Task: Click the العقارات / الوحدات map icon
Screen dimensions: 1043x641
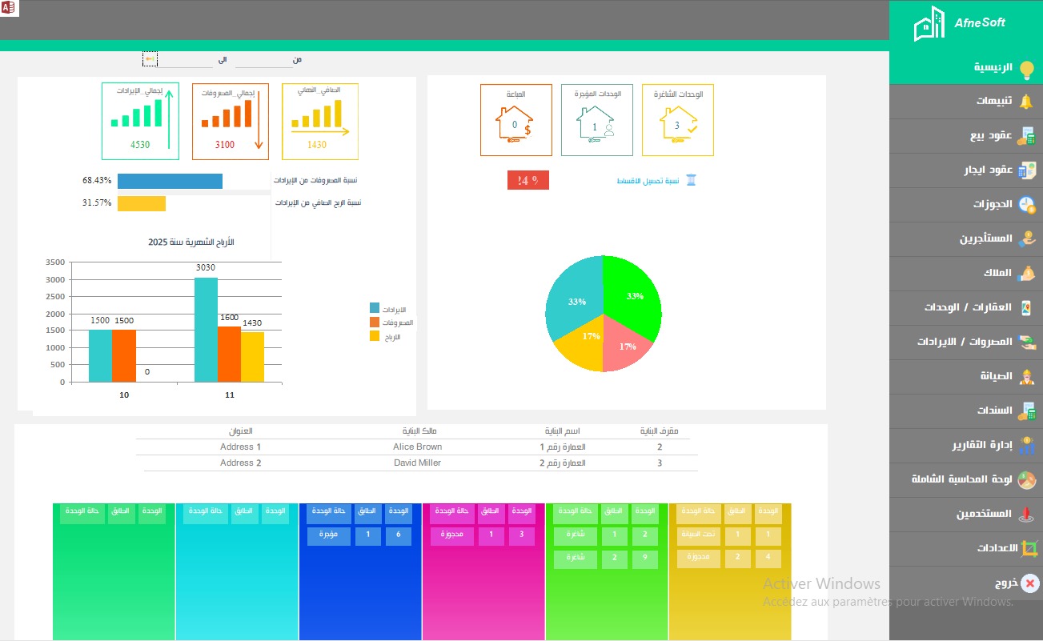Action: pyautogui.click(x=1026, y=308)
